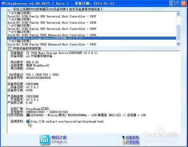Click the product revision value 5.00
The image size is (188, 147).
click(29, 103)
